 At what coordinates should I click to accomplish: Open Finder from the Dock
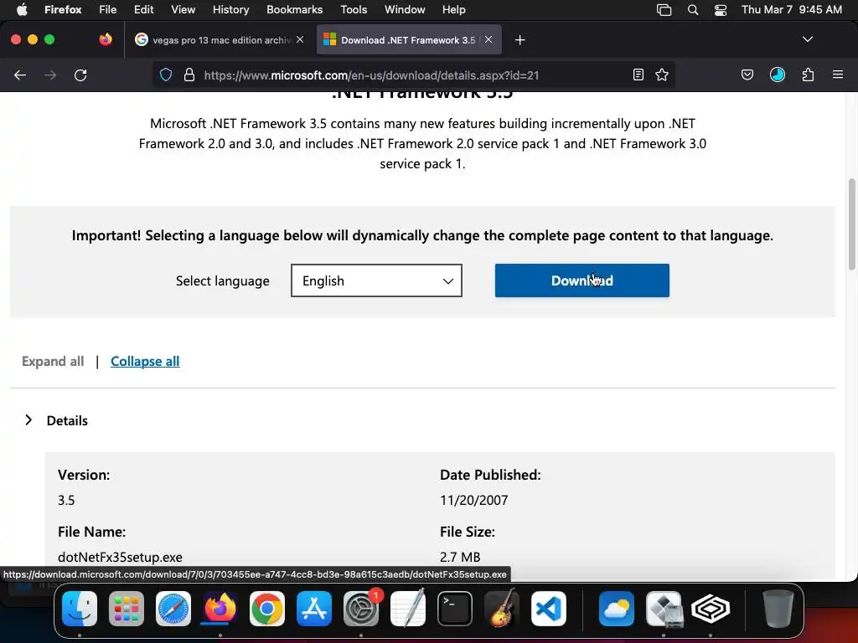pos(80,609)
